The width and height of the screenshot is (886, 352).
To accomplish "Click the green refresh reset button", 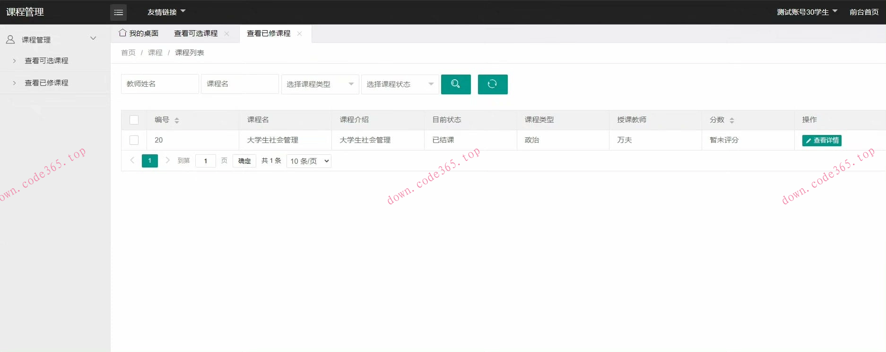I will [493, 84].
